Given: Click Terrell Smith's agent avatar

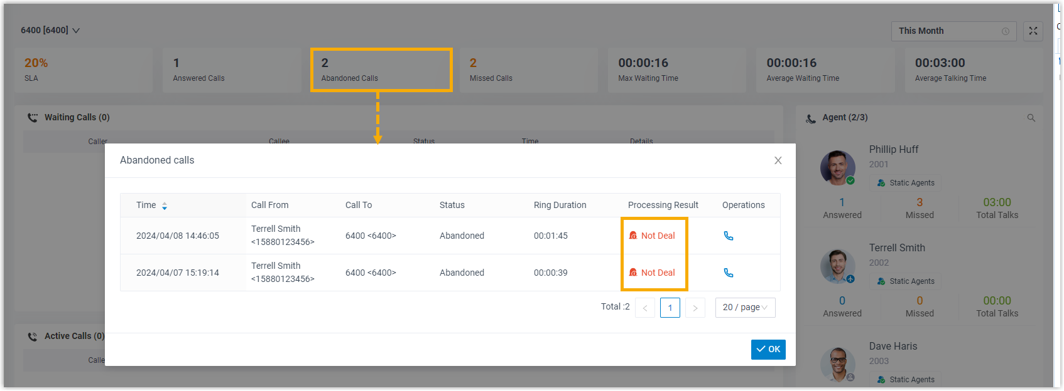Looking at the screenshot, I should (837, 266).
